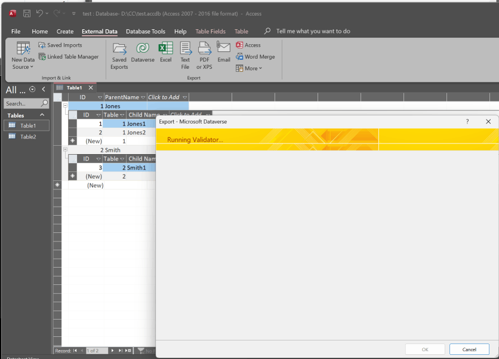The image size is (499, 359).
Task: Click the current record number box
Action: 97,351
